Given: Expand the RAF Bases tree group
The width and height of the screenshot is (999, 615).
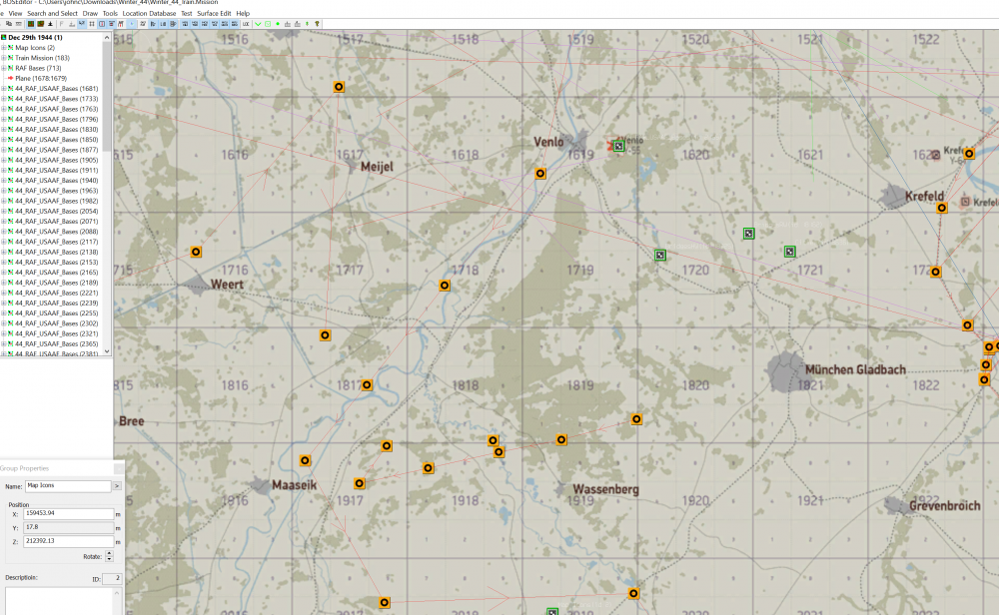Looking at the screenshot, I should [4, 68].
